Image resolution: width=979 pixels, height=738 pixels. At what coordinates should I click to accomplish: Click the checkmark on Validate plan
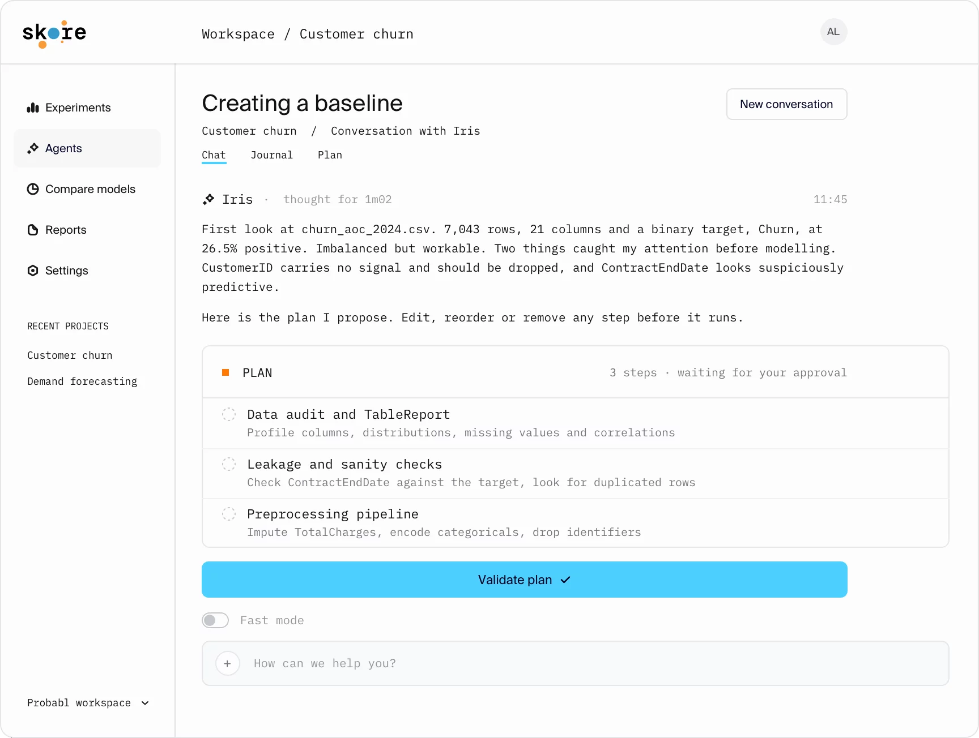point(565,580)
